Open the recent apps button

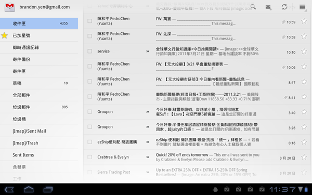pyautogui.click(x=48, y=189)
